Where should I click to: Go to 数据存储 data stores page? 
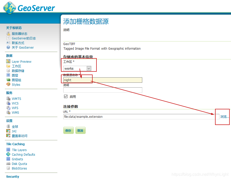tap(18, 71)
